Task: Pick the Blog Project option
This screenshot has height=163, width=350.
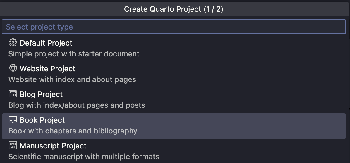Action: 41,94
